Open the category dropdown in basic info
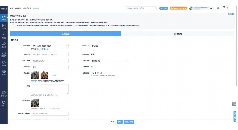Screen dimensions: 238x130 50,46
